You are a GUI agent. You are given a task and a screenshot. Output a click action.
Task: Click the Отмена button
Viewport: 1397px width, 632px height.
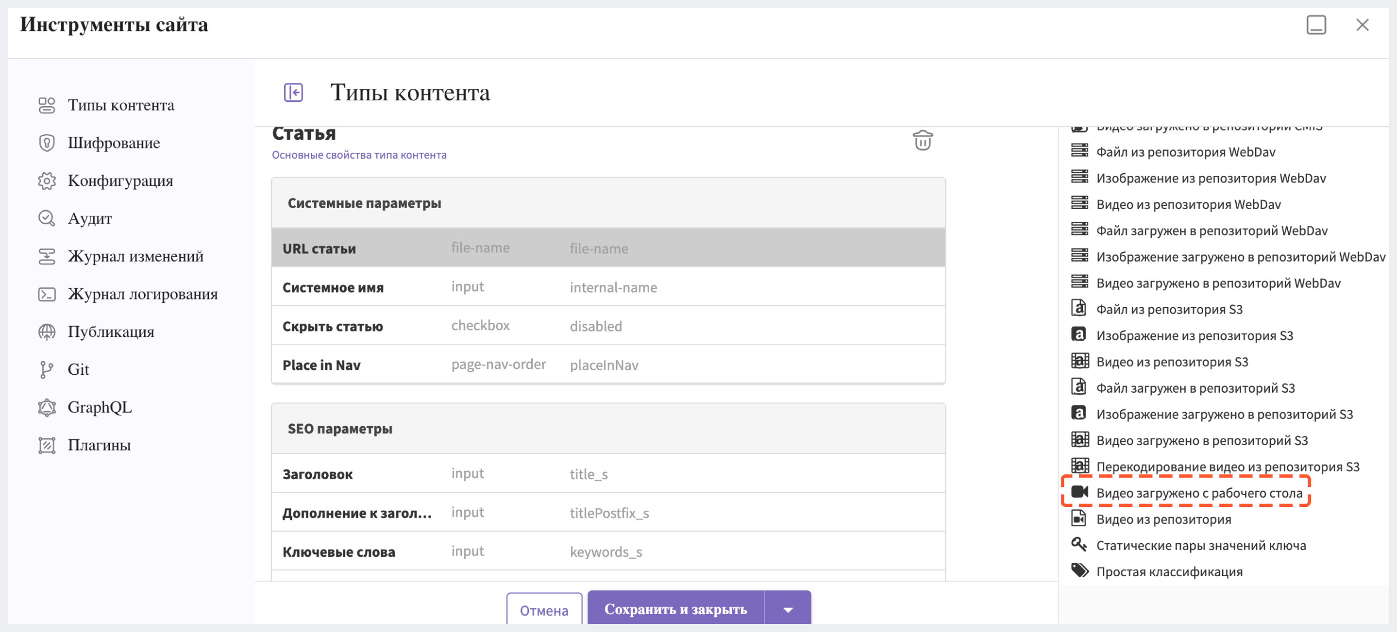click(x=544, y=609)
